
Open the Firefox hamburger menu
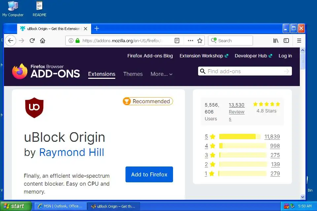(299, 41)
